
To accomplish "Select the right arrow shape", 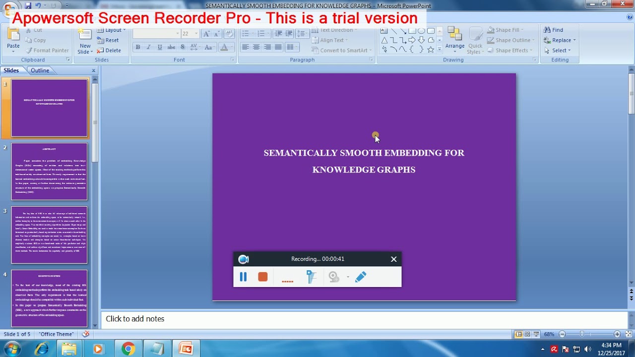I will click(x=412, y=40).
